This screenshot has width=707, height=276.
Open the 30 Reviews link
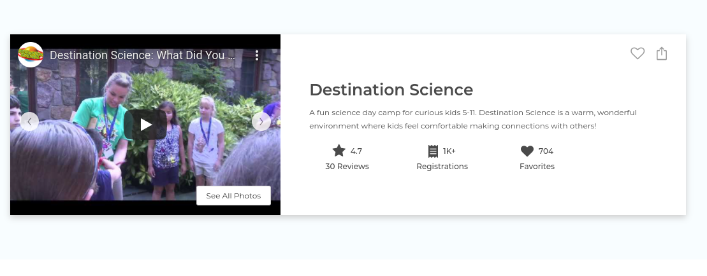[347, 167]
